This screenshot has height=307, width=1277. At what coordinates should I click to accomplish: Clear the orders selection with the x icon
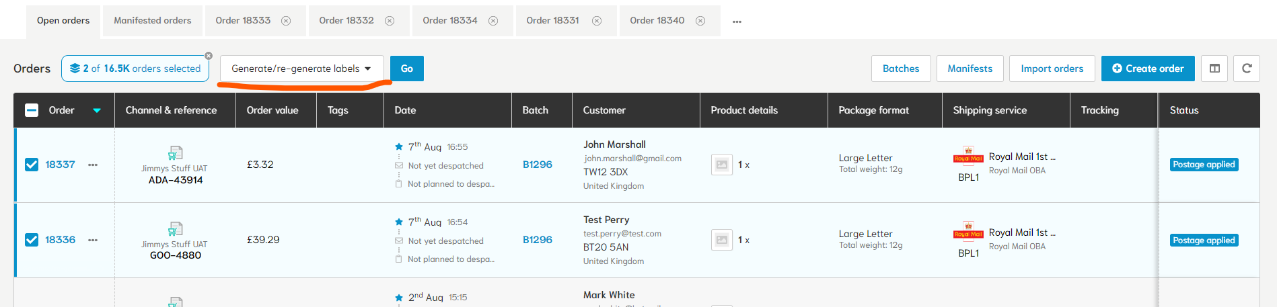coord(209,56)
